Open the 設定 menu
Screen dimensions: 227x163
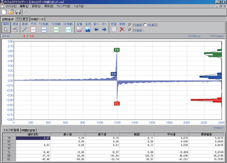click(x=36, y=6)
